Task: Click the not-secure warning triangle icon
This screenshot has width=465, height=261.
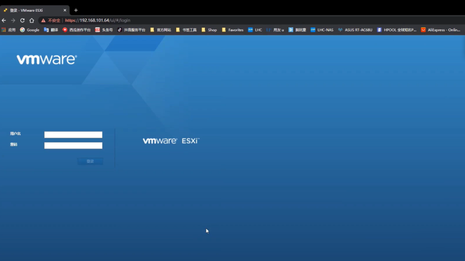Action: [x=43, y=21]
